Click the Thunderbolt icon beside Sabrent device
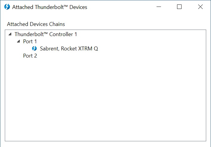 click(34, 48)
